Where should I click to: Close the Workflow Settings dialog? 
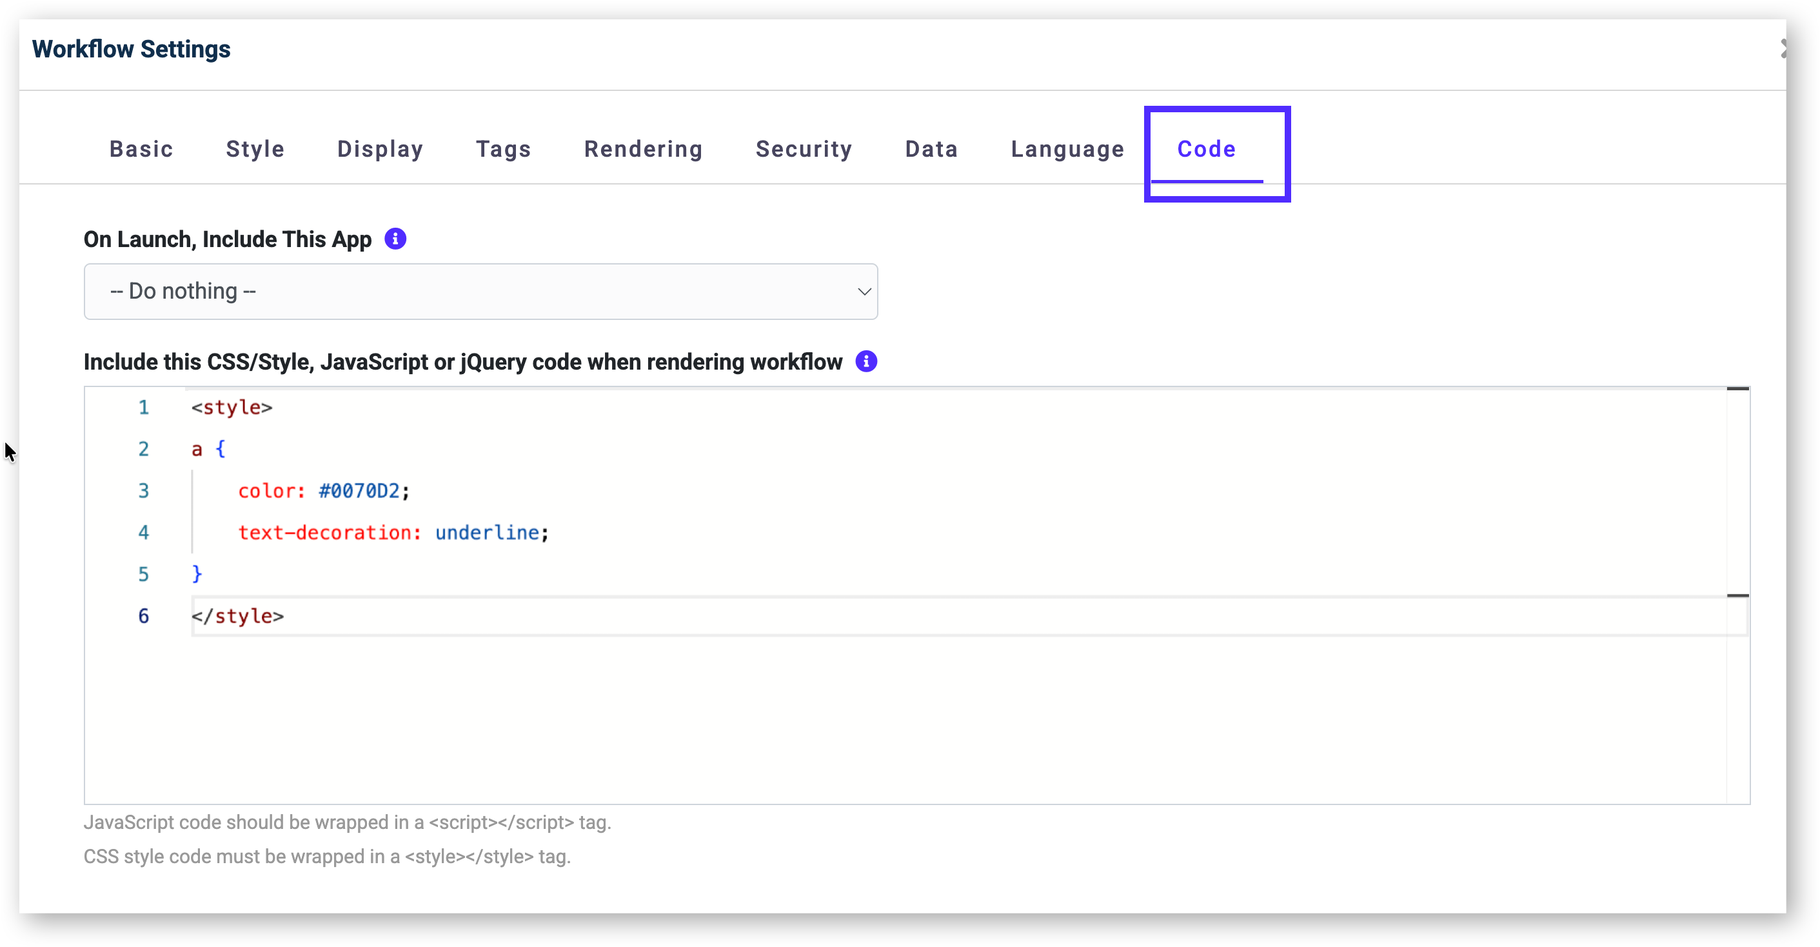pos(1783,48)
